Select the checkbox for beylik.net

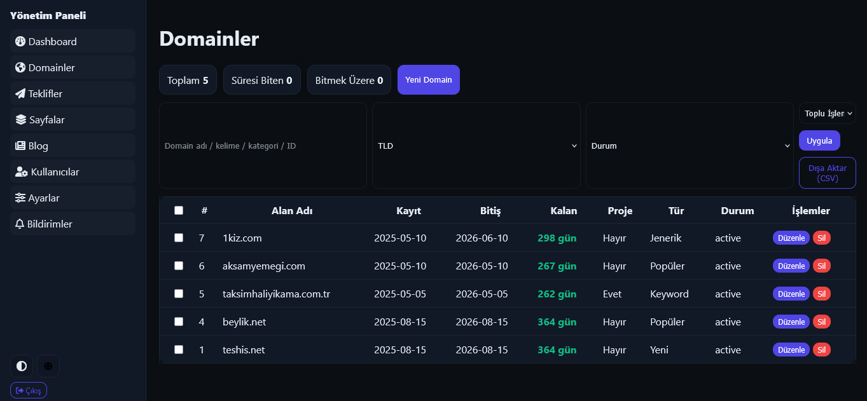point(179,322)
